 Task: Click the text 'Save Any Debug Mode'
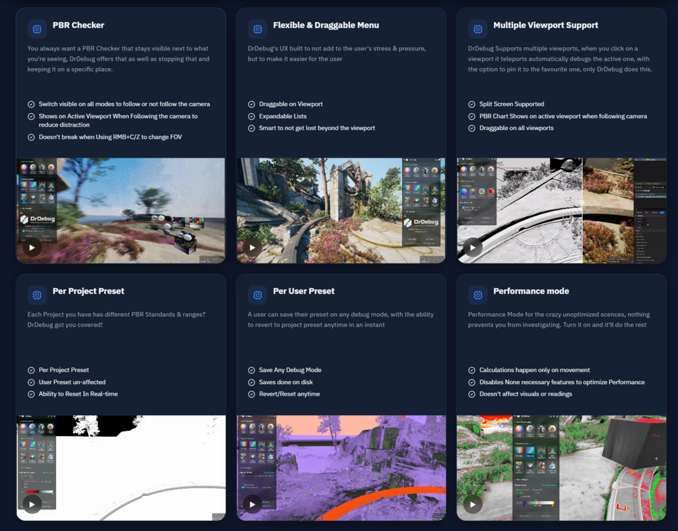tap(290, 370)
